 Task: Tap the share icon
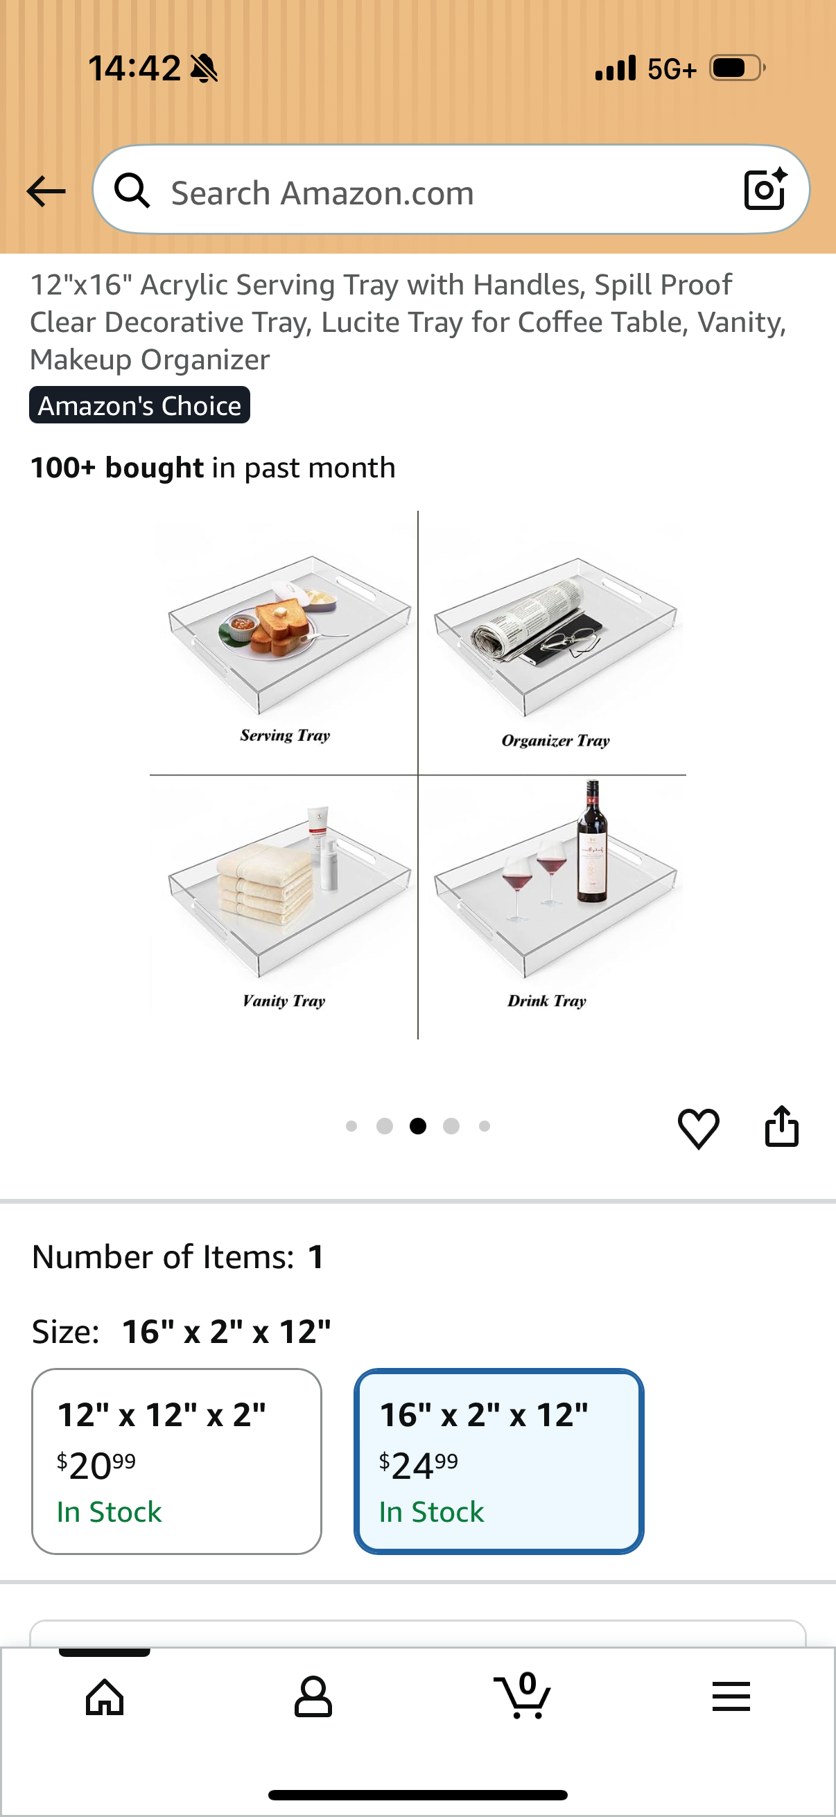[x=782, y=1125]
